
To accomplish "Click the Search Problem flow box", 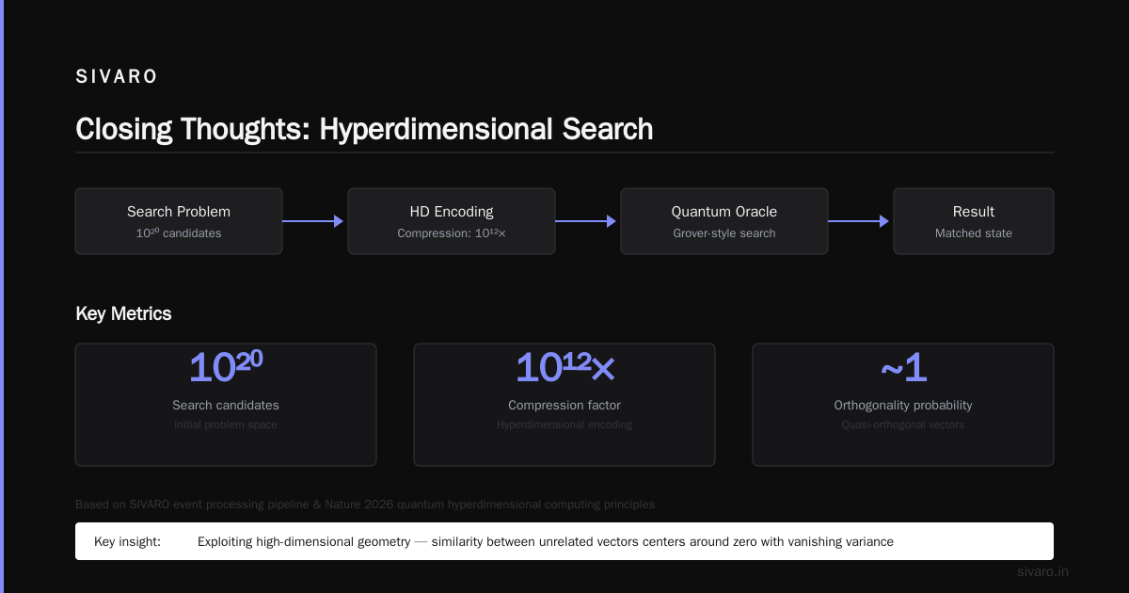I will click(179, 221).
